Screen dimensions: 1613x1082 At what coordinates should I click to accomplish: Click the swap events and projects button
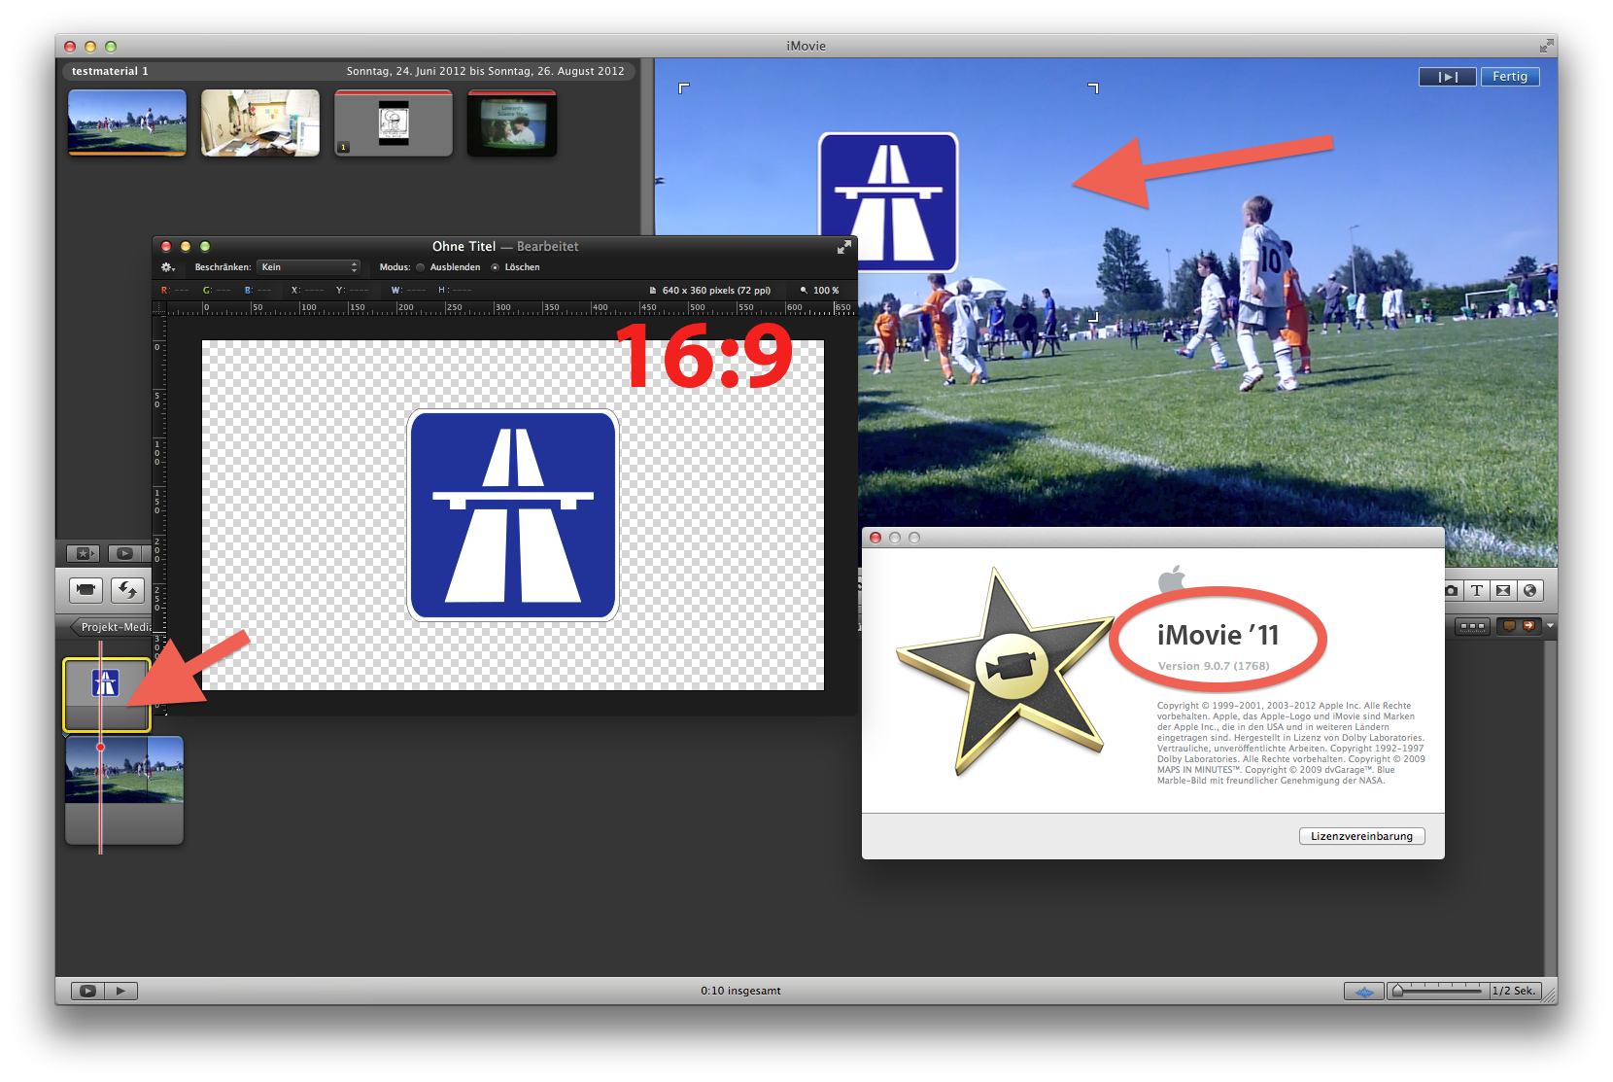tap(127, 589)
